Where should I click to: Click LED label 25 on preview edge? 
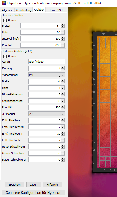click(x=94, y=92)
